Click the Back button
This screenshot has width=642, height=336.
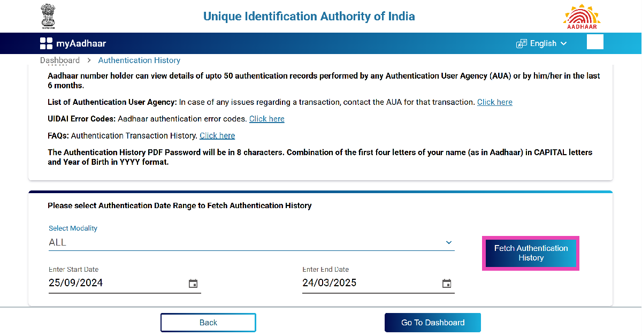(208, 323)
